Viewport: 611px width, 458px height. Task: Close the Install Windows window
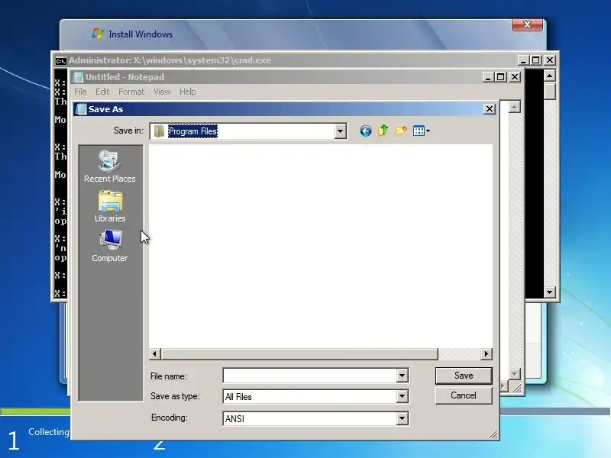pyautogui.click(x=527, y=24)
